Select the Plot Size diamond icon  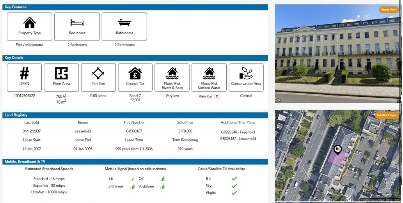tap(98, 73)
